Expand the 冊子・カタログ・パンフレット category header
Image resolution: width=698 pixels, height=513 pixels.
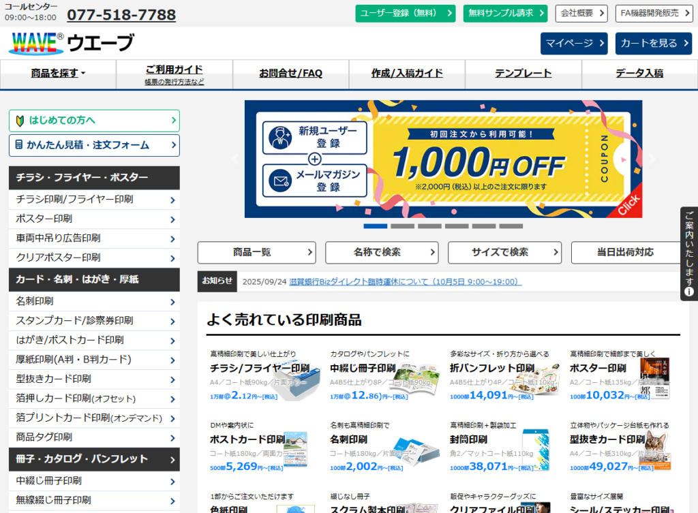(x=94, y=458)
